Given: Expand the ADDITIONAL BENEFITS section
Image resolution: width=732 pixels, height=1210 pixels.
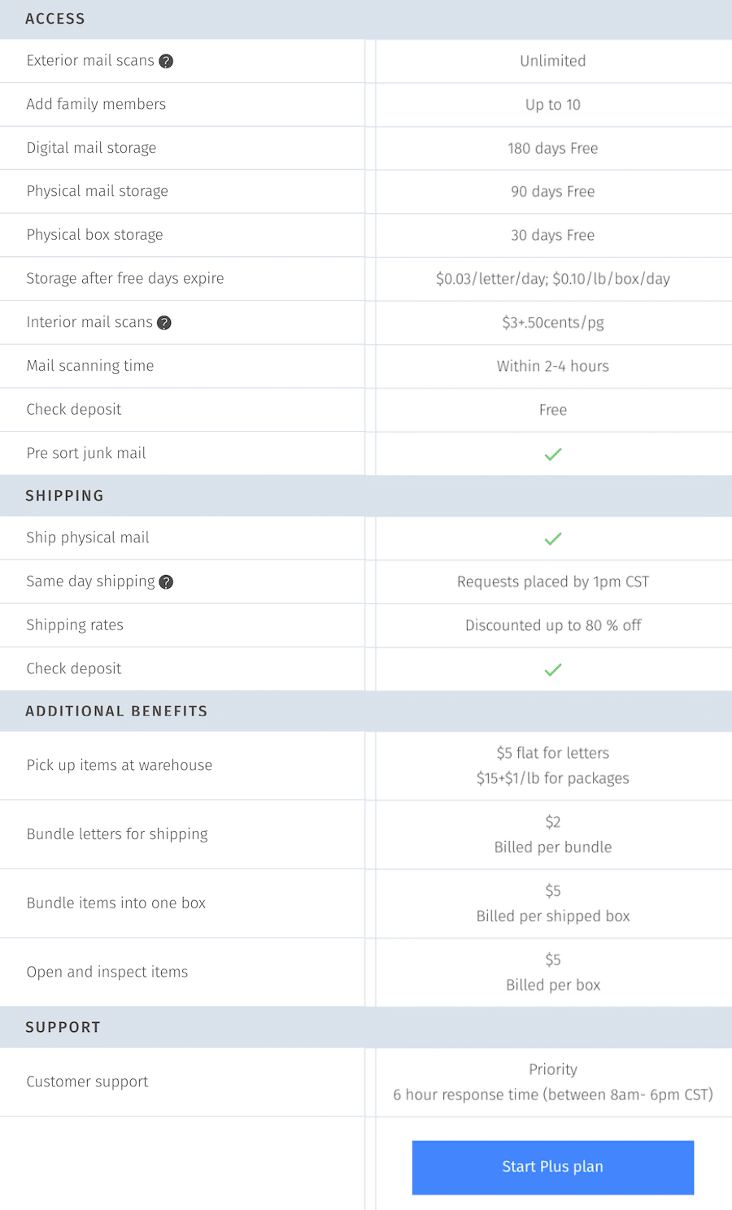Looking at the screenshot, I should [x=116, y=710].
